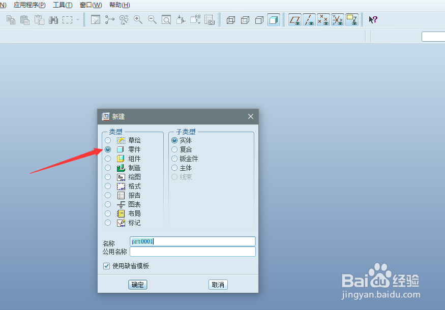Toggle annotation display icon

tap(352, 20)
